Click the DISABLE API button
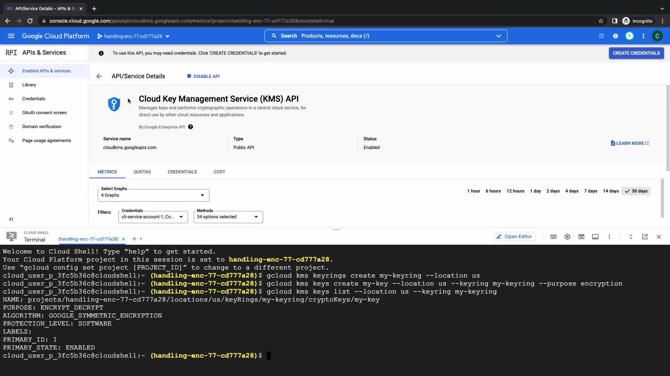 [203, 76]
